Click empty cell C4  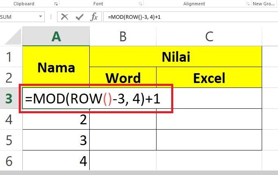(x=209, y=119)
